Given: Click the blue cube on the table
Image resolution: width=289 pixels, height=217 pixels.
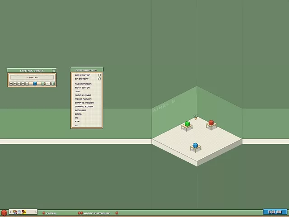Looking at the screenshot, I should click(x=195, y=146).
